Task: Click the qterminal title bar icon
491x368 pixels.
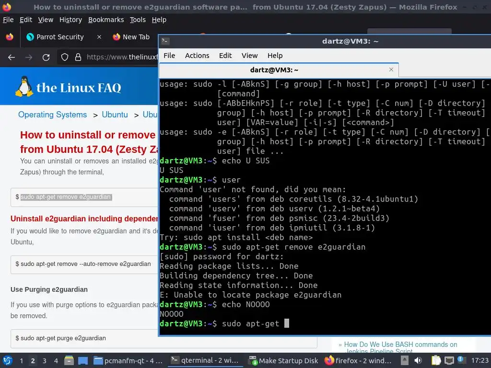Action: (165, 41)
